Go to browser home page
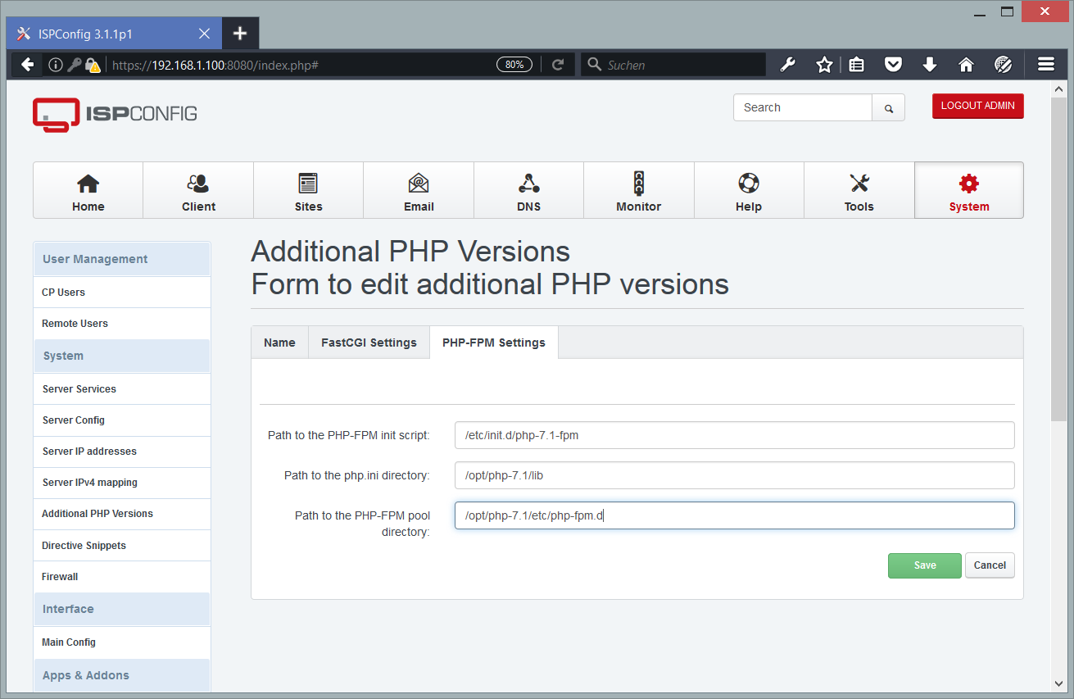The width and height of the screenshot is (1074, 699). coord(966,65)
